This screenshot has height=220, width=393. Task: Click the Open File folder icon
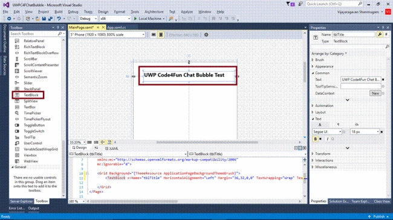coord(37,19)
